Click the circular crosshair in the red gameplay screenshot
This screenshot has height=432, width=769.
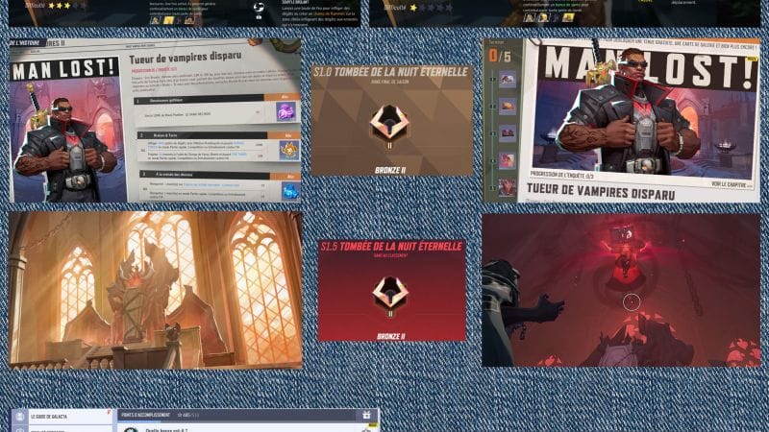point(632,302)
